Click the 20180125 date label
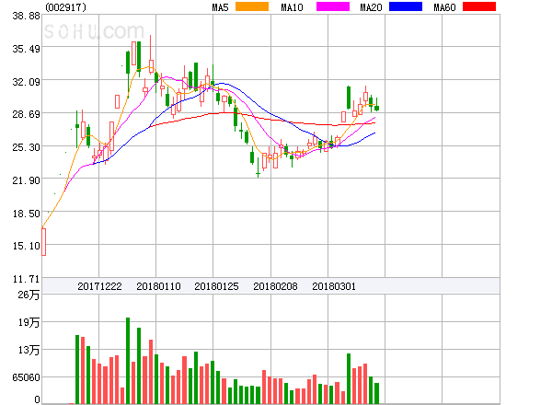The image size is (552, 405). [x=216, y=286]
